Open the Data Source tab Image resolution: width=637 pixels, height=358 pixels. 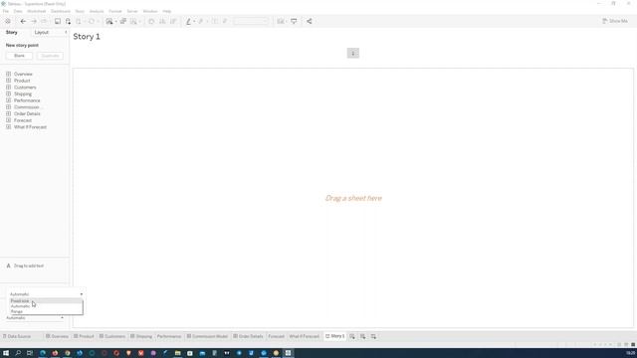click(x=17, y=336)
